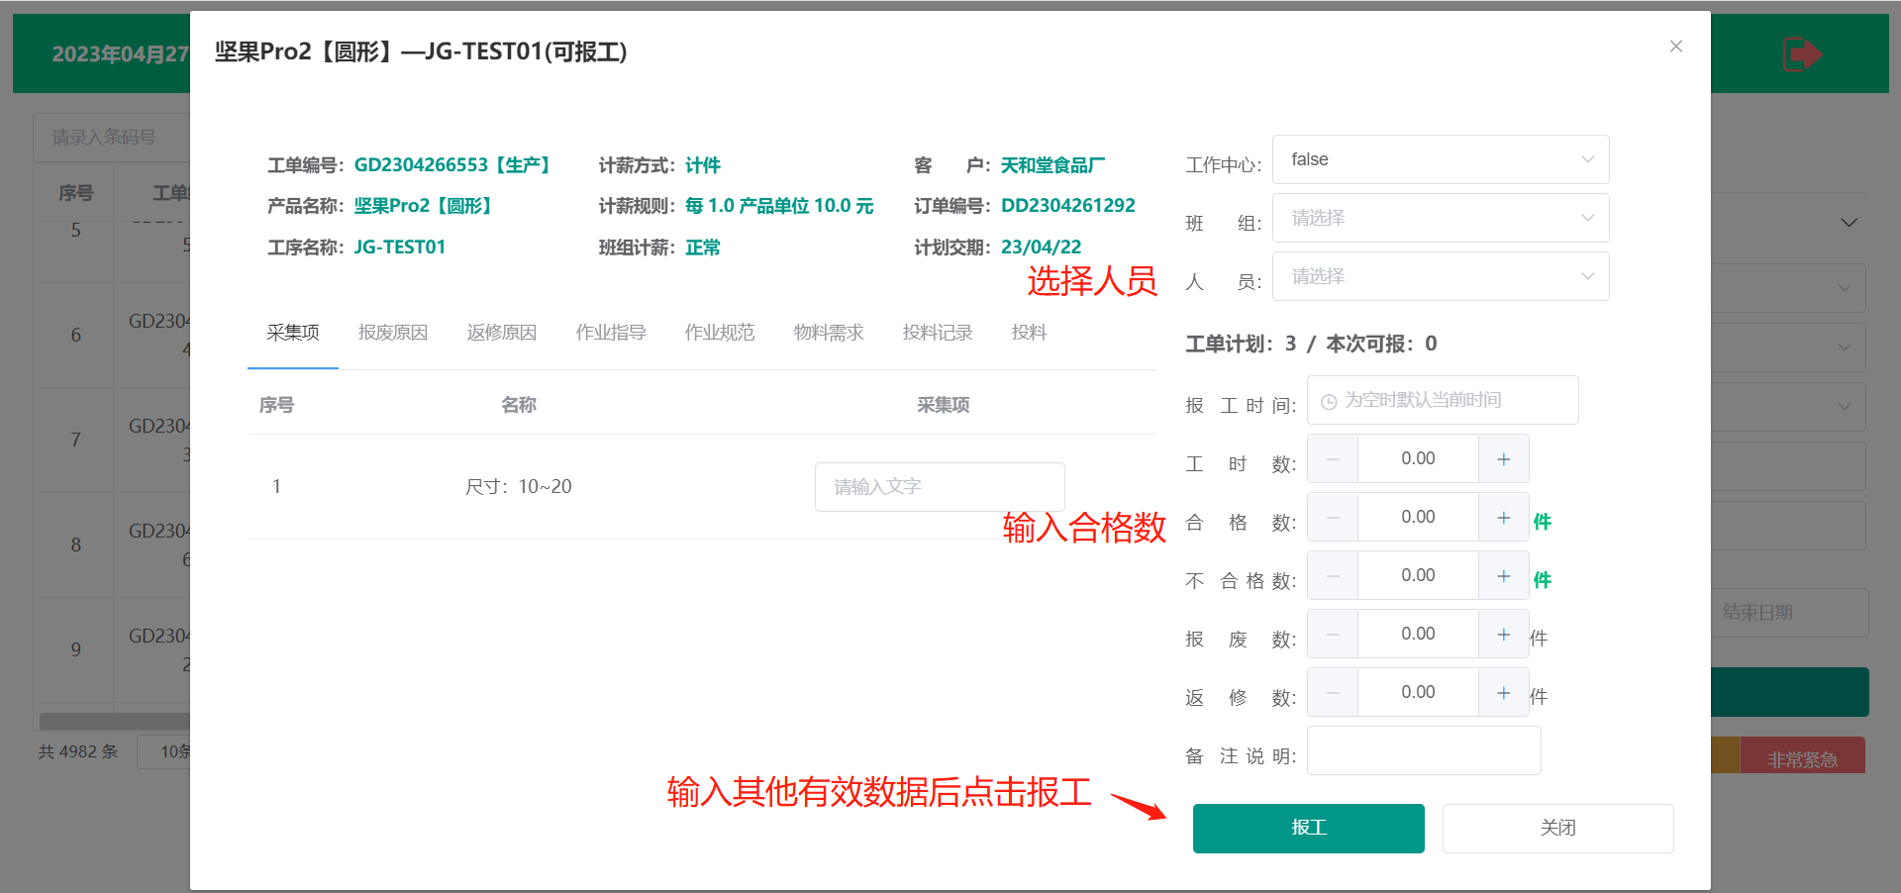Increase 工时数 with the plus button
This screenshot has width=1901, height=893.
pyautogui.click(x=1503, y=459)
